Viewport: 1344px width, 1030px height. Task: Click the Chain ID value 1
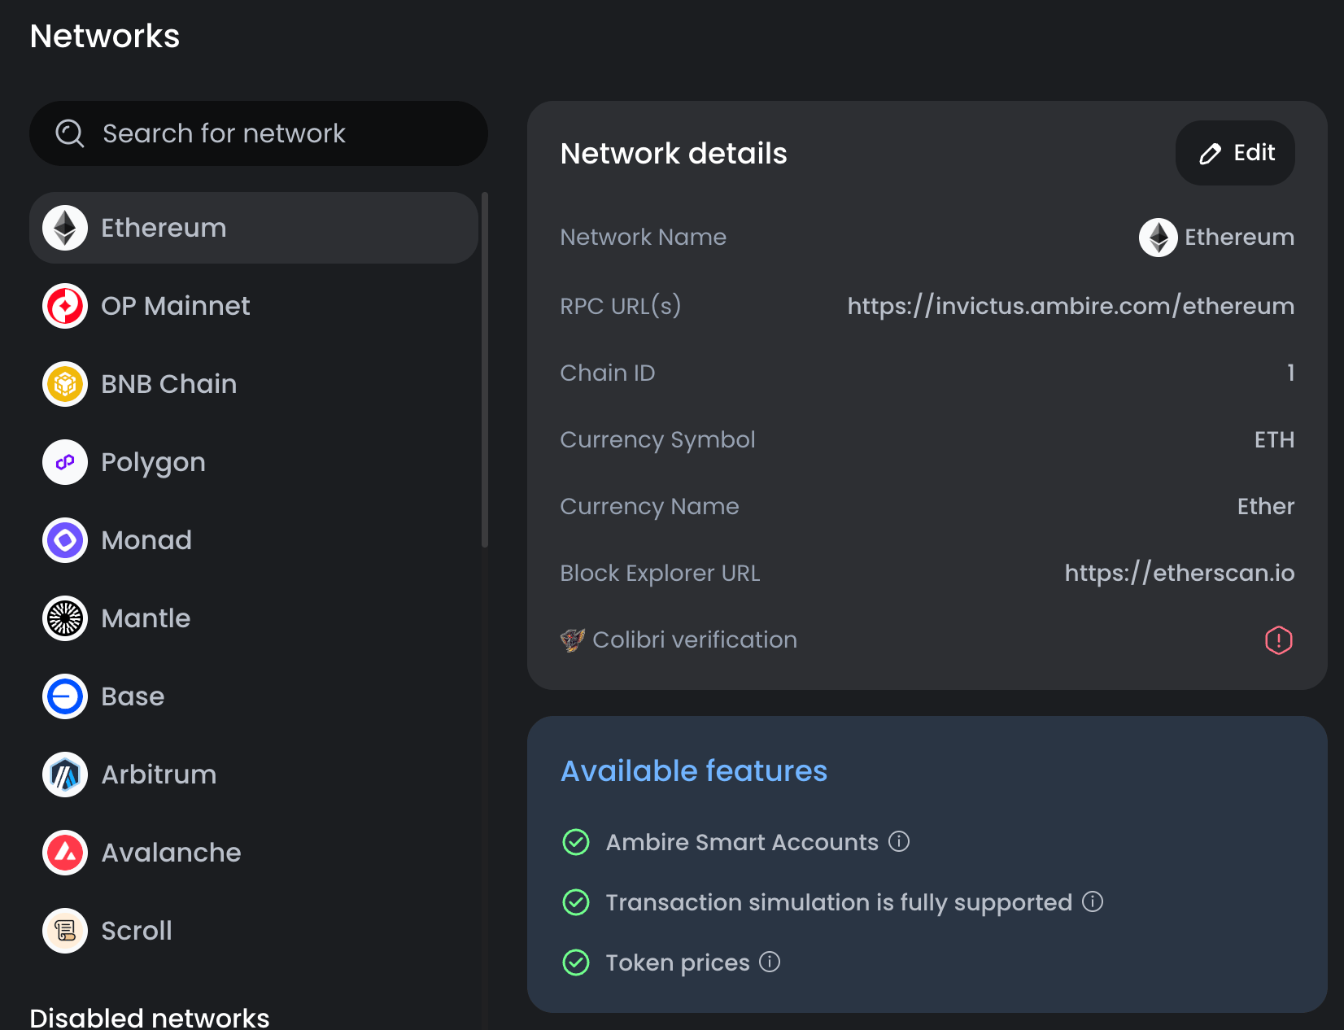[1290, 373]
